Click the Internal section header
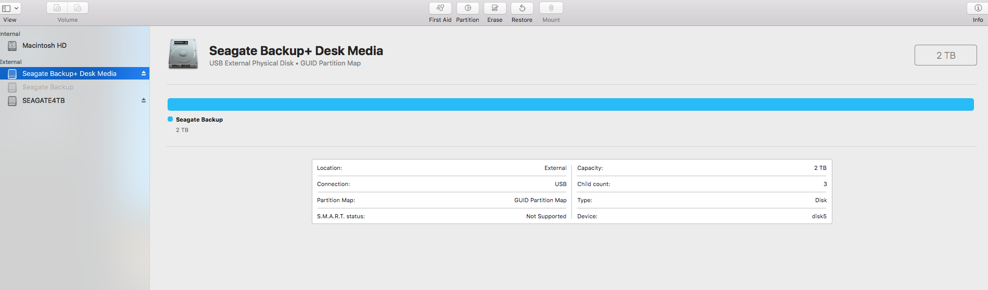 [x=10, y=34]
